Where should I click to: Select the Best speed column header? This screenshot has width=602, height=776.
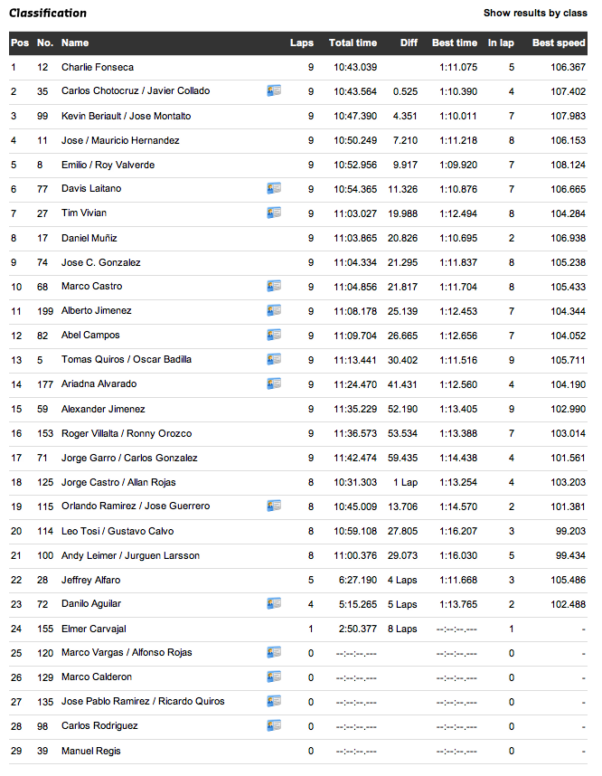click(x=559, y=43)
